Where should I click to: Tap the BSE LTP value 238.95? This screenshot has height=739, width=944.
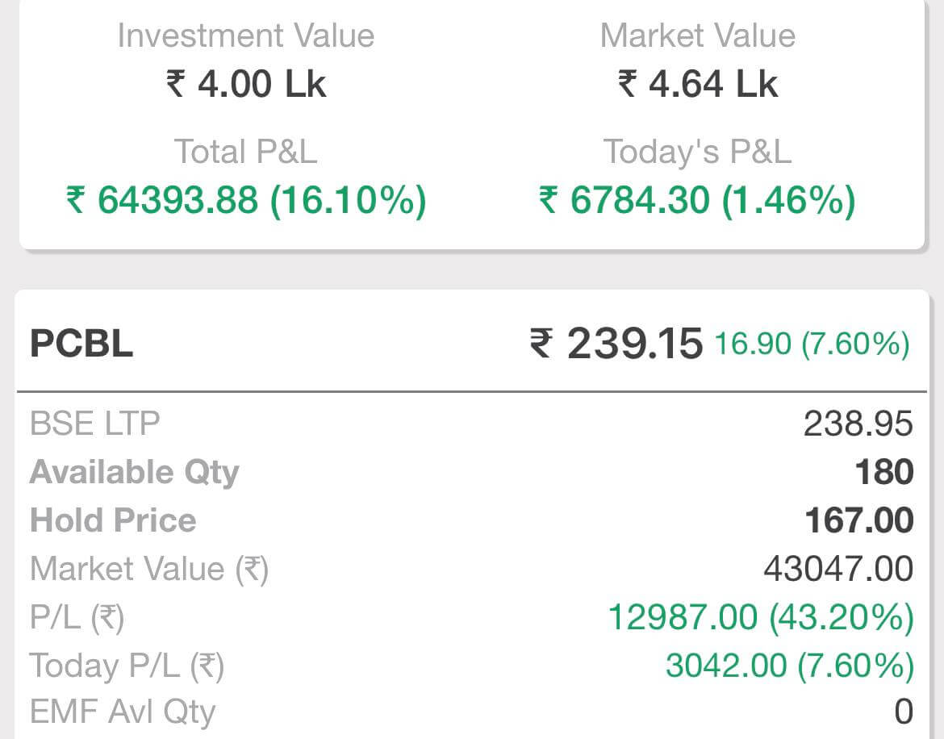tap(858, 423)
